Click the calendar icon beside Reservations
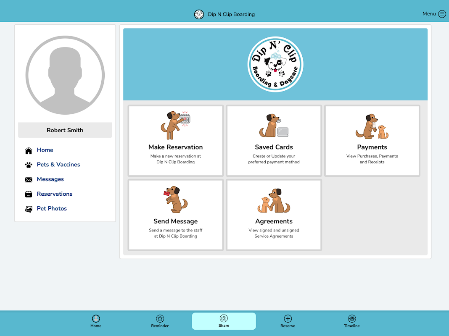Image resolution: width=449 pixels, height=336 pixels. tap(29, 194)
